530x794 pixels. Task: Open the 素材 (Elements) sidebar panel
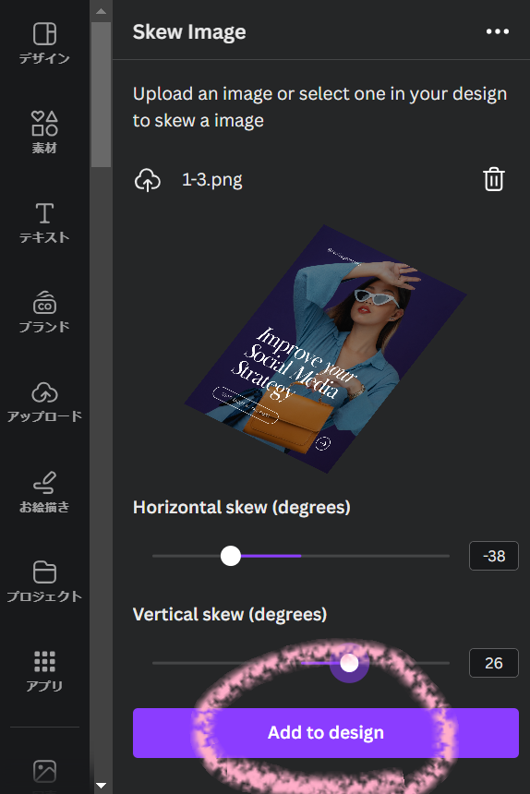pos(44,133)
